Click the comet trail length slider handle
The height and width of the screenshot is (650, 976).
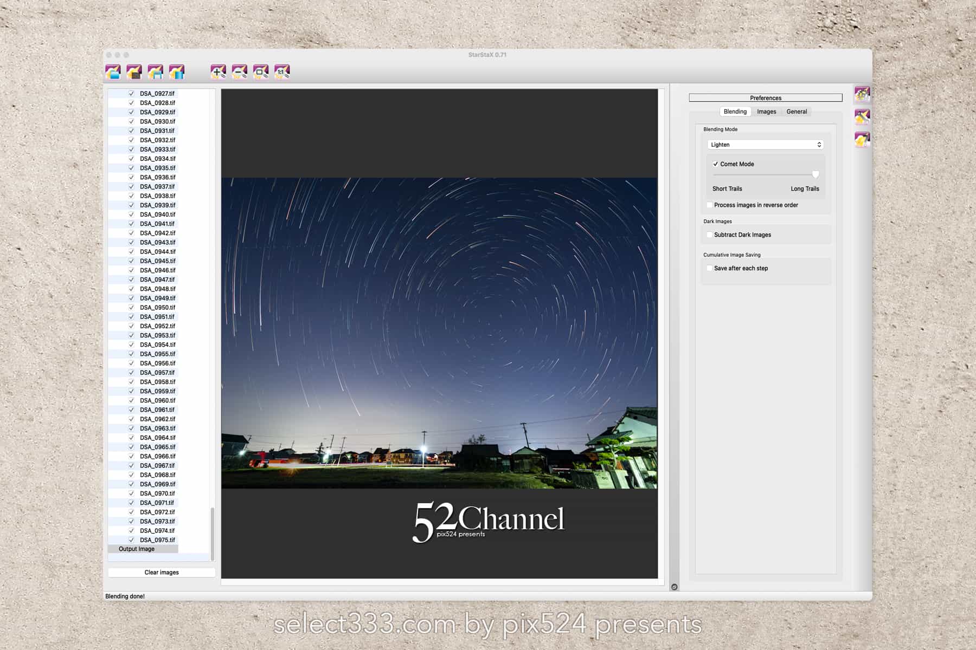[815, 174]
